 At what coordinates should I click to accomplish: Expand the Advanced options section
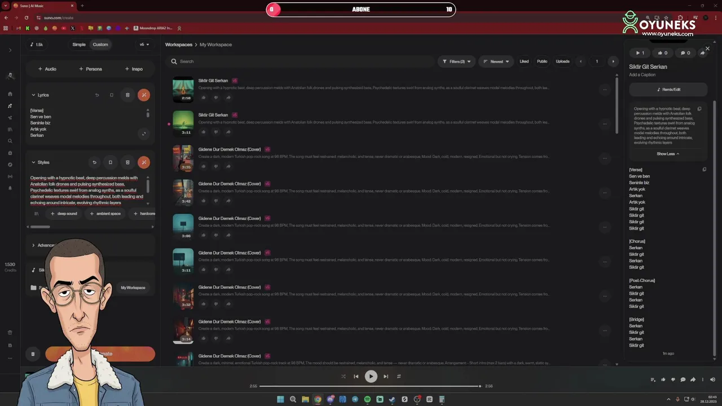[x=44, y=245]
